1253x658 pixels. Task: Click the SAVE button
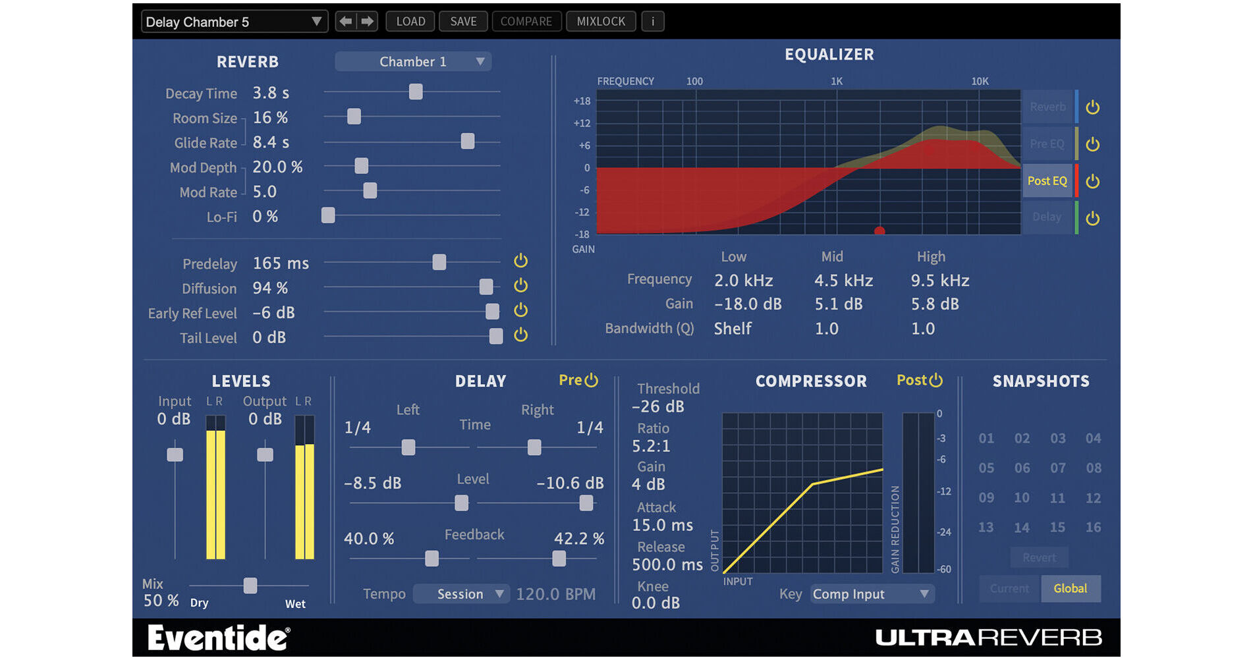tap(463, 20)
